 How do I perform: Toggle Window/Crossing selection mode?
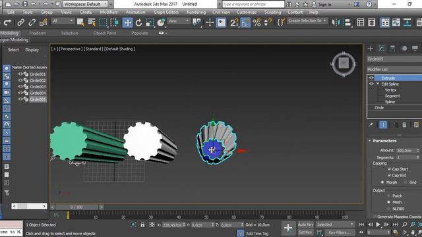(x=115, y=22)
